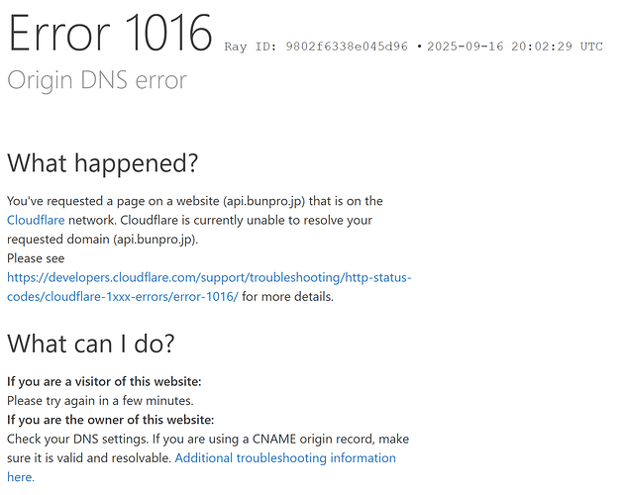Screen dimensions: 623x495
Task: Click the Ray ID value 9802f6338e045d96
Action: click(340, 47)
